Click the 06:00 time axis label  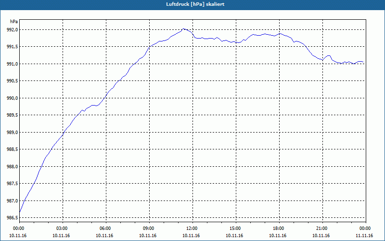106,228
